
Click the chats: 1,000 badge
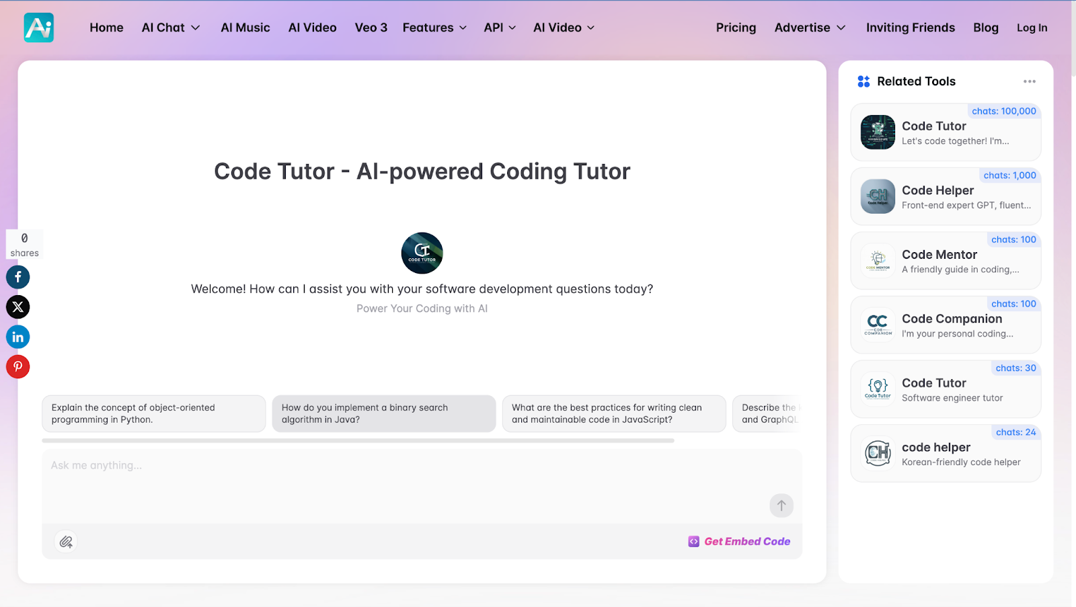point(1009,175)
